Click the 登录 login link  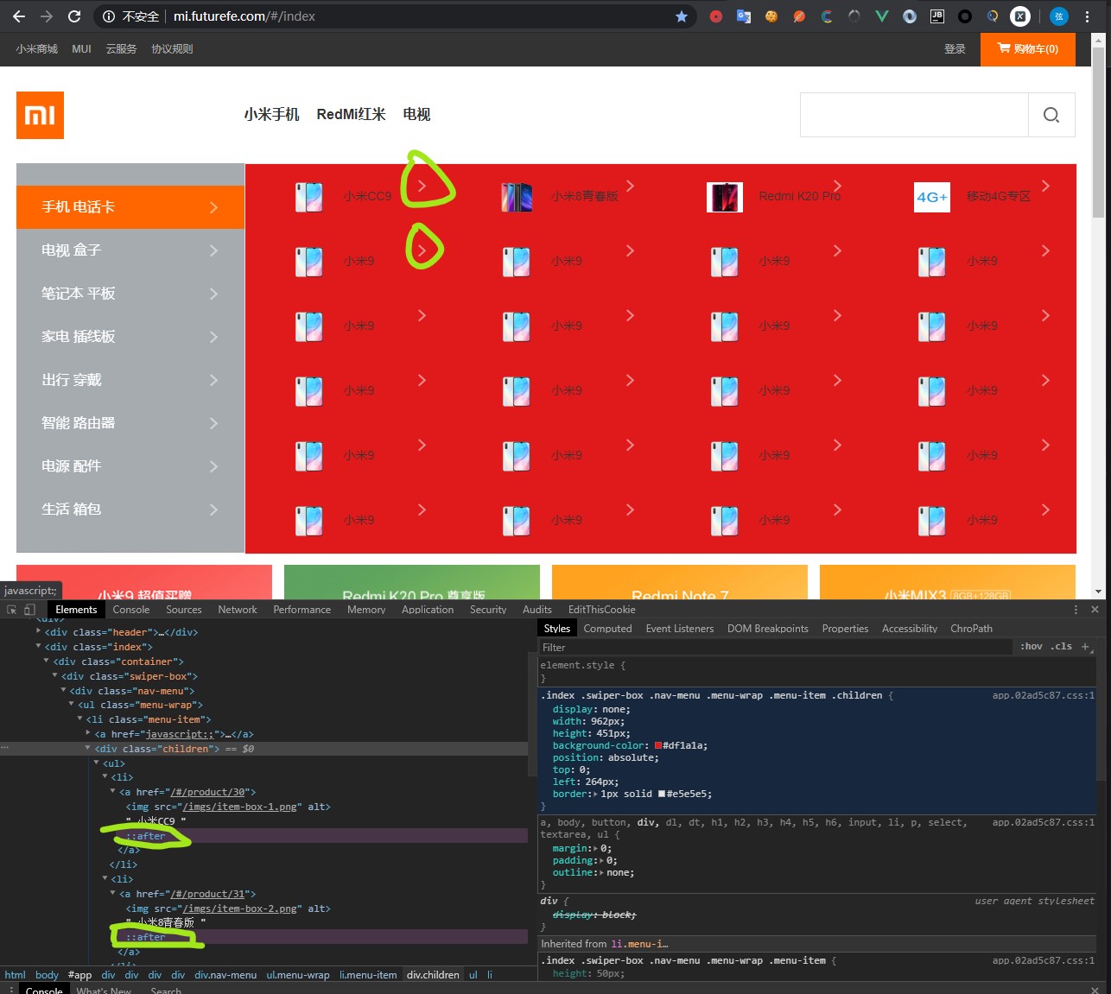coord(955,49)
